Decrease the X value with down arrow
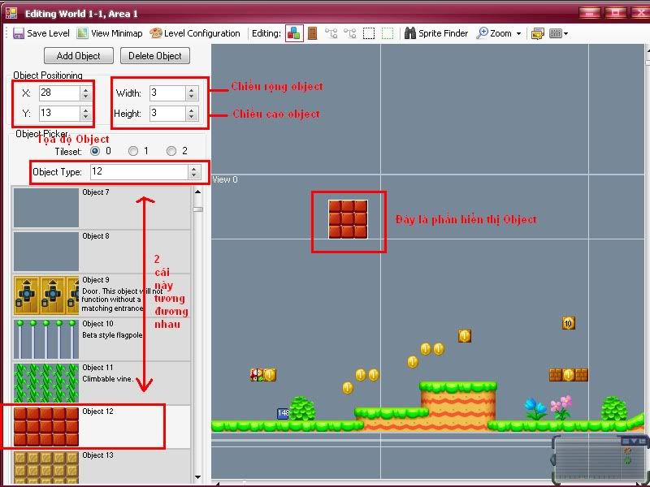The image size is (650, 487). [86, 97]
